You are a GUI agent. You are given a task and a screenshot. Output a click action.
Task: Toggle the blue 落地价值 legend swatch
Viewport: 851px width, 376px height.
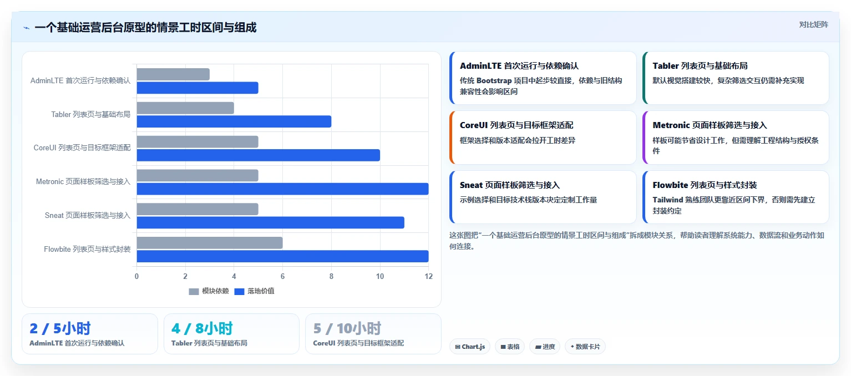click(x=239, y=291)
